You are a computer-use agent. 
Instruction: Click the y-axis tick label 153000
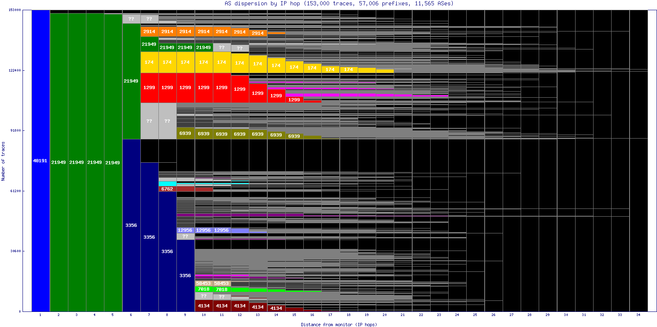pos(15,10)
